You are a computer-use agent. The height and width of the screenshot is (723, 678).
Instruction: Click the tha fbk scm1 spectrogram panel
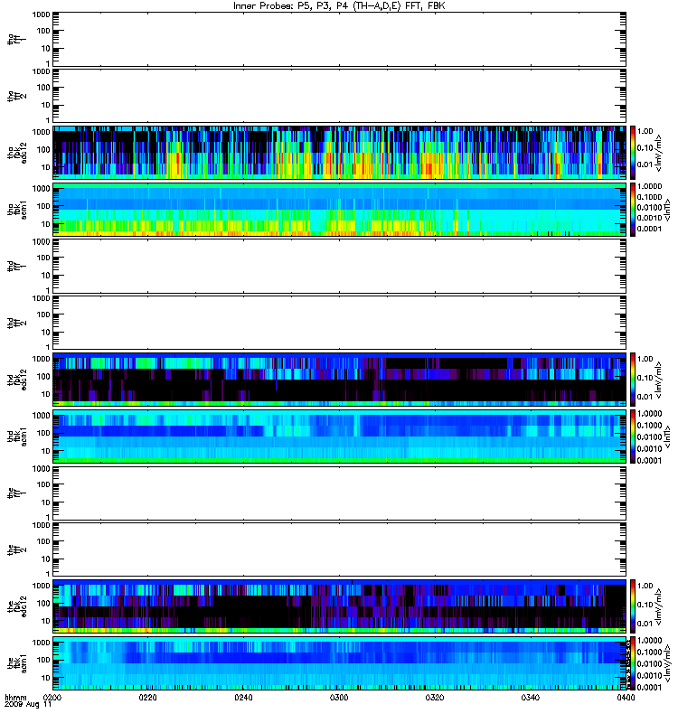[x=340, y=210]
